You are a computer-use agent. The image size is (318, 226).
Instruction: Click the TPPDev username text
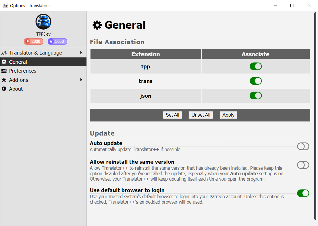click(x=43, y=34)
